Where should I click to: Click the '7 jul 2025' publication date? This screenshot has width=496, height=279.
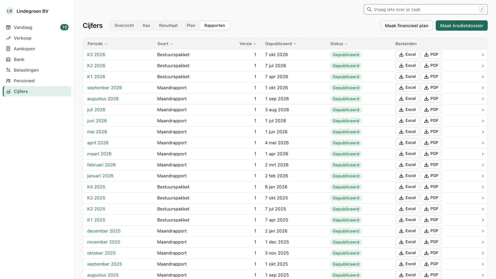coord(275,209)
